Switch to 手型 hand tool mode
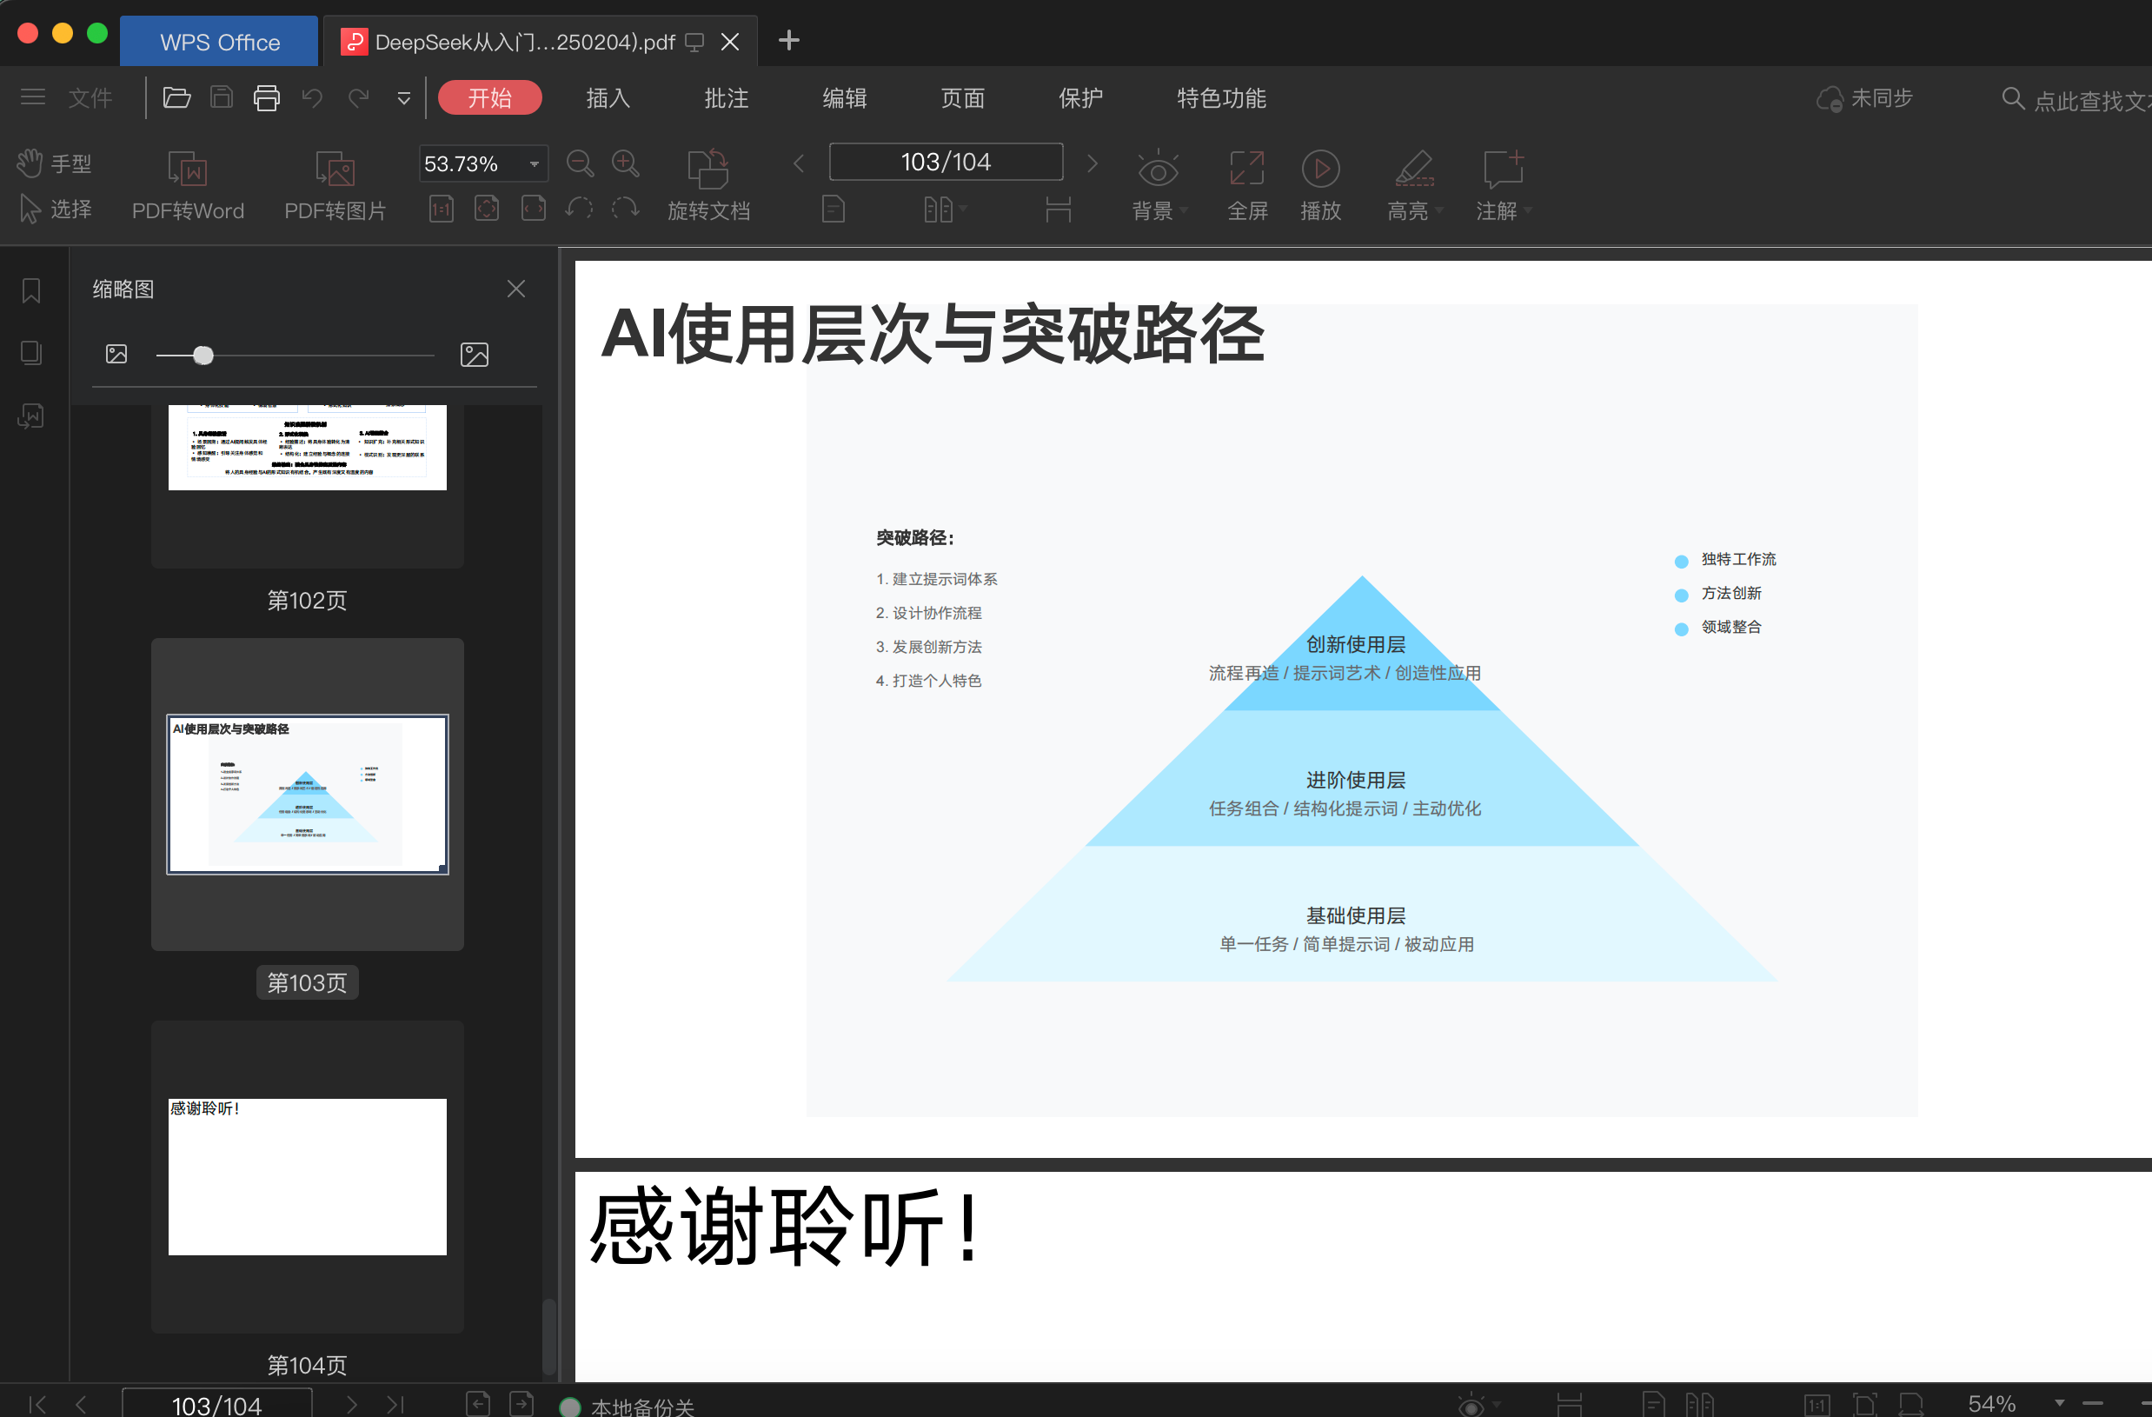Viewport: 2152px width, 1417px height. point(54,163)
